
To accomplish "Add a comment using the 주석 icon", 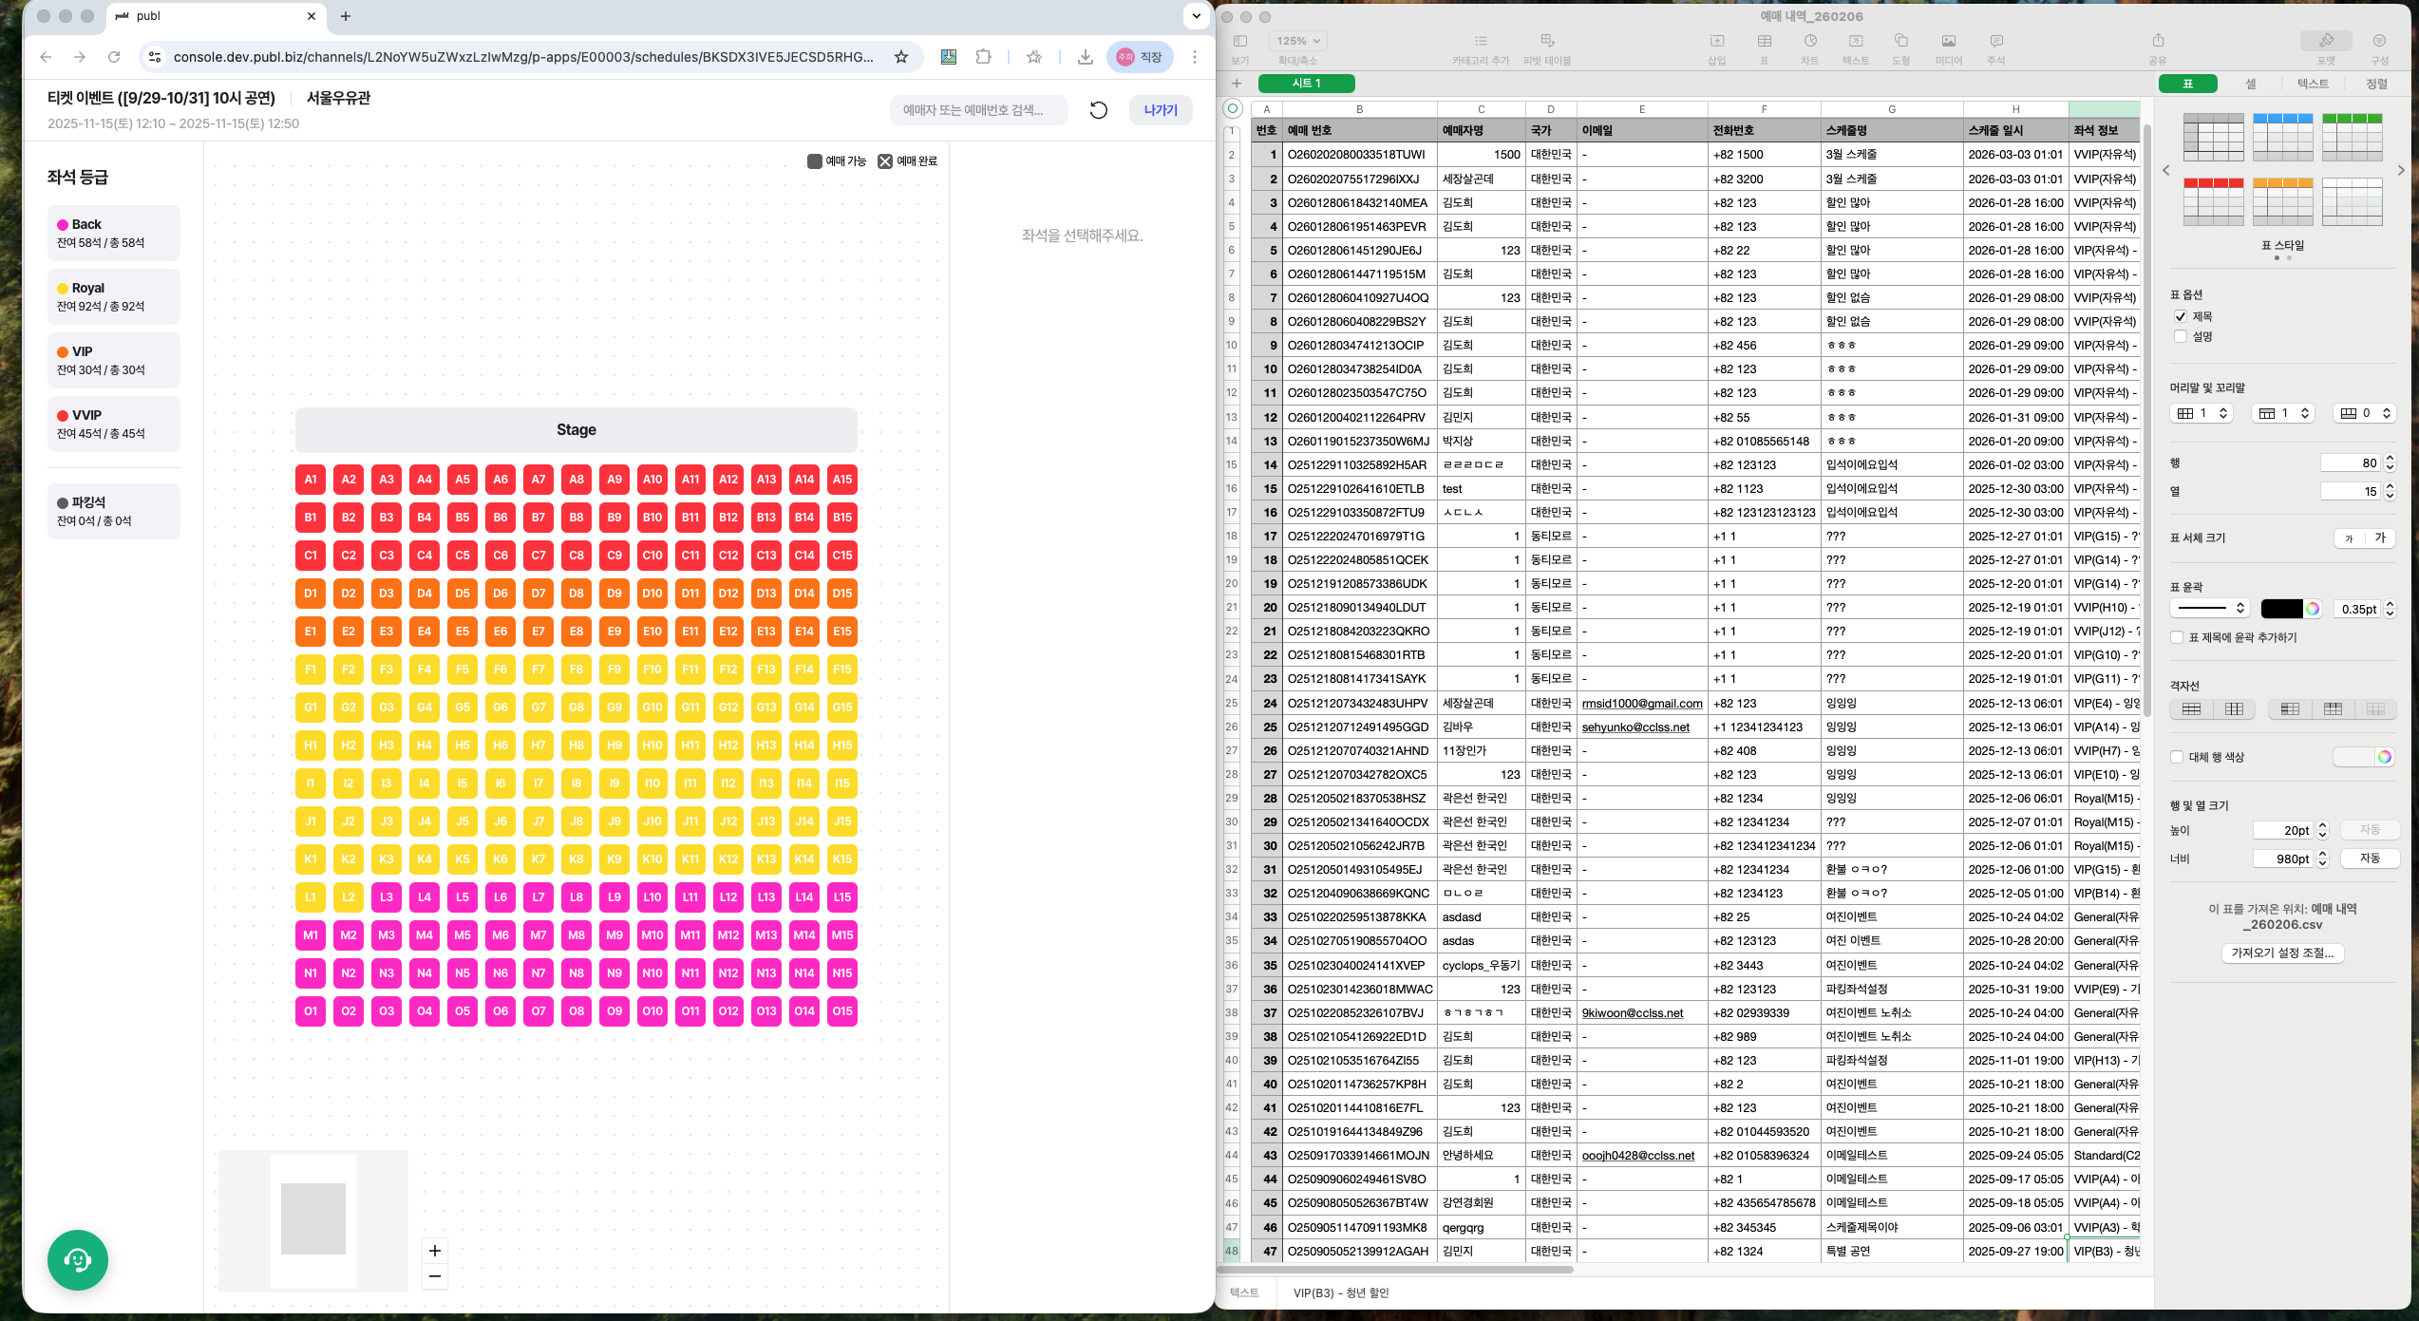I will click(x=1996, y=41).
